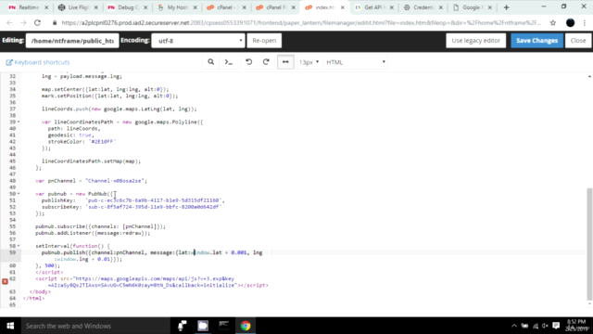Switch to the Get API browser tab

click(x=373, y=7)
